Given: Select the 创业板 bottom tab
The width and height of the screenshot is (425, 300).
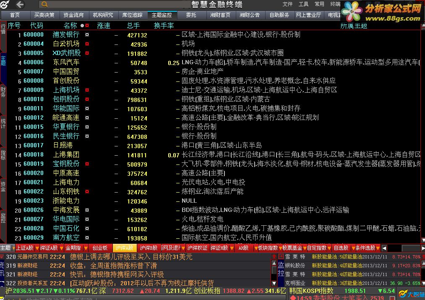Looking at the screenshot, I should click(x=100, y=248).
